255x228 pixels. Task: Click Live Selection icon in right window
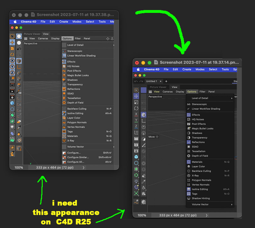(x=136, y=90)
